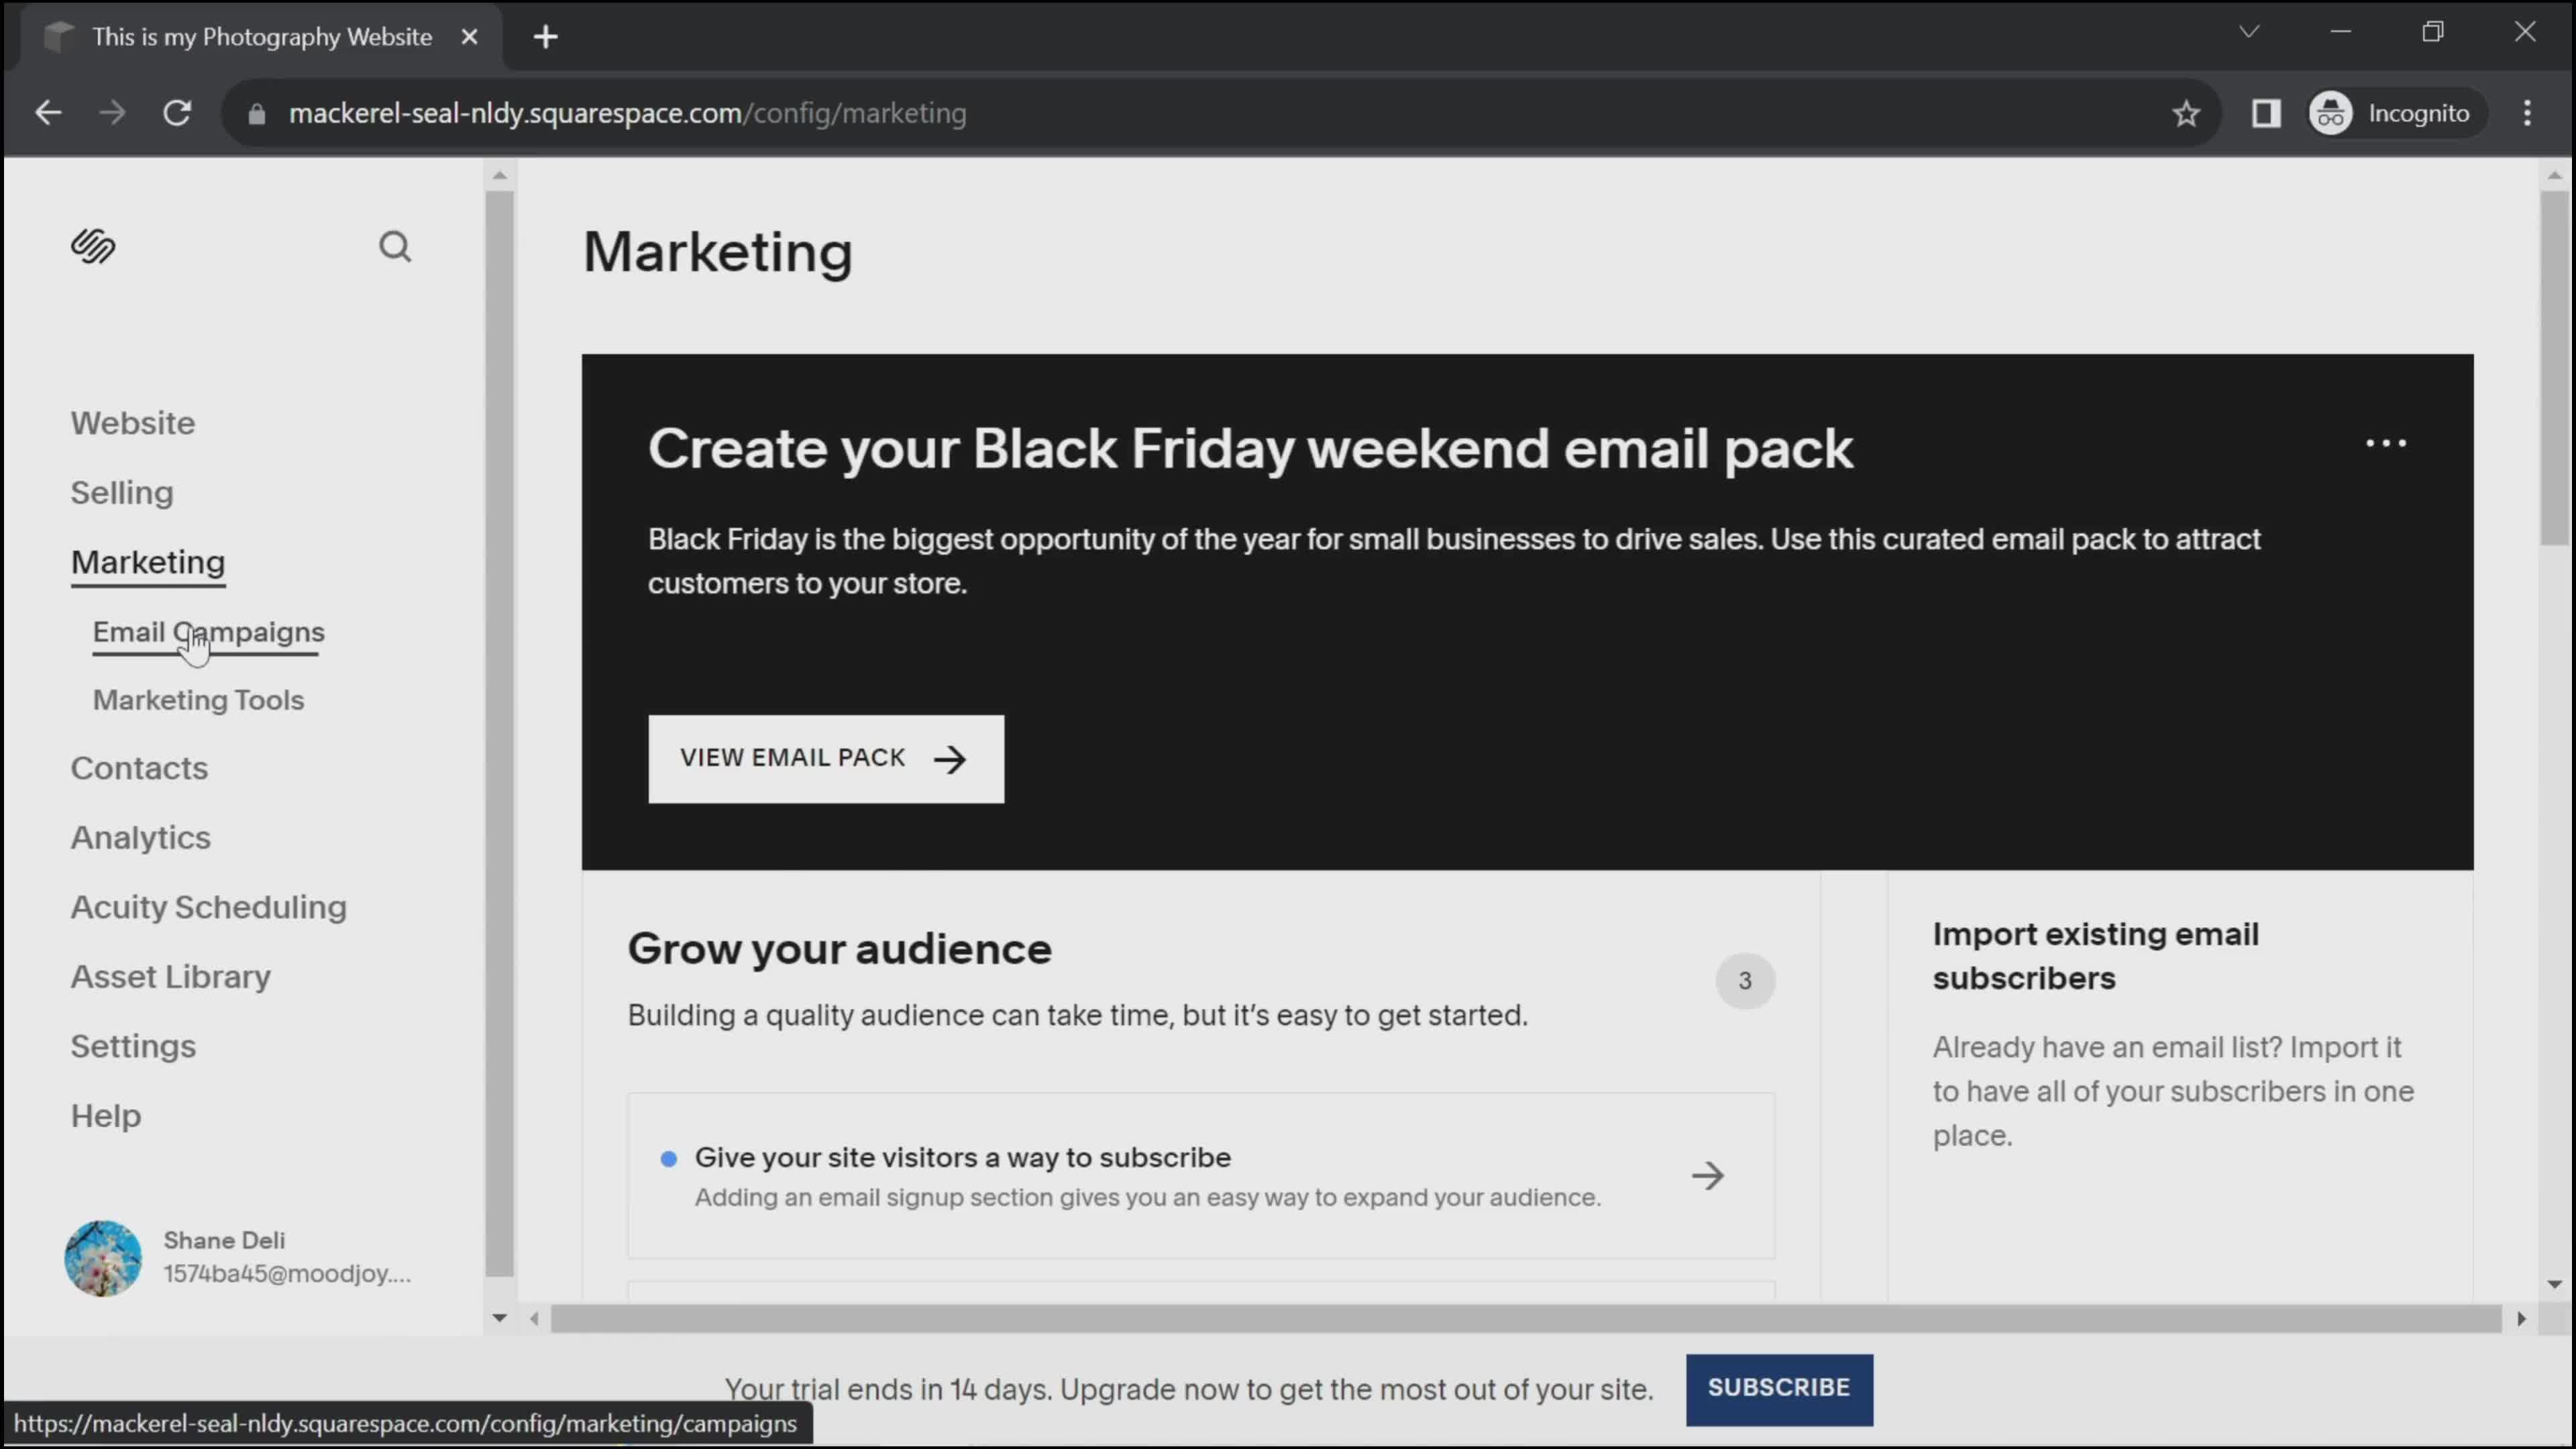Image resolution: width=2576 pixels, height=1449 pixels.
Task: Click the Shane Deli profile avatar
Action: [x=103, y=1258]
